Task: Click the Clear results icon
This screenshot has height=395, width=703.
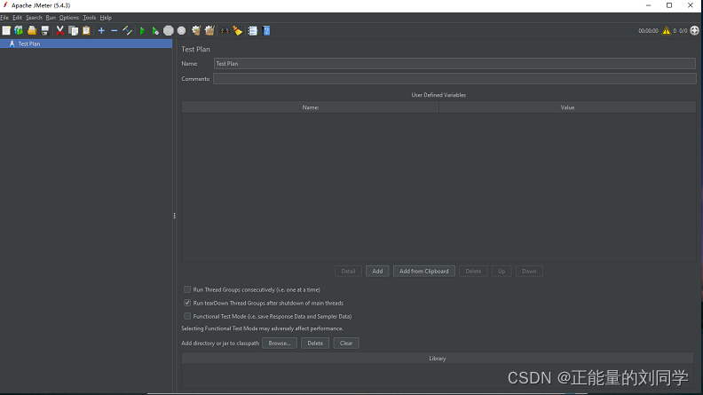Action: pos(196,30)
